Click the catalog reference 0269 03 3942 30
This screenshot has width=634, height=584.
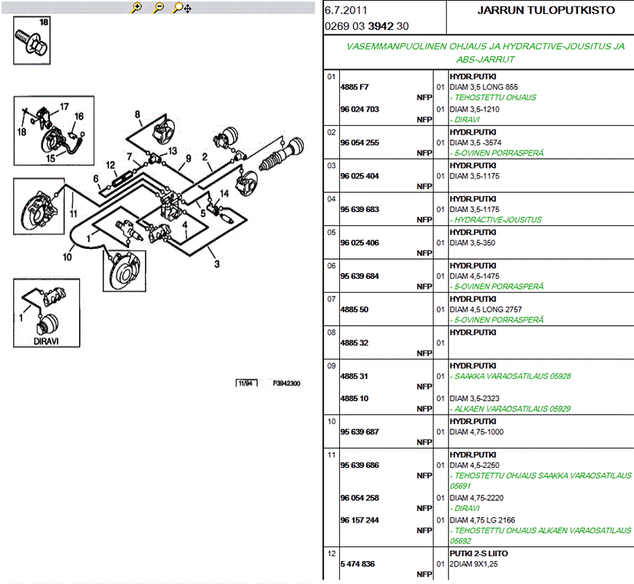tap(367, 26)
